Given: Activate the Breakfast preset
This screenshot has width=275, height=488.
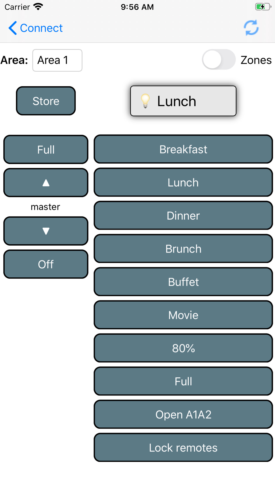Looking at the screenshot, I should pyautogui.click(x=183, y=149).
